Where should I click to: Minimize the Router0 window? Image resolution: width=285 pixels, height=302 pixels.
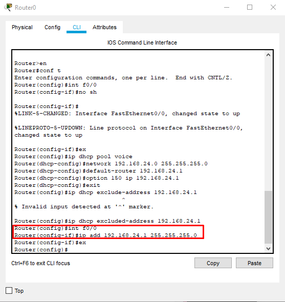pyautogui.click(x=227, y=8)
